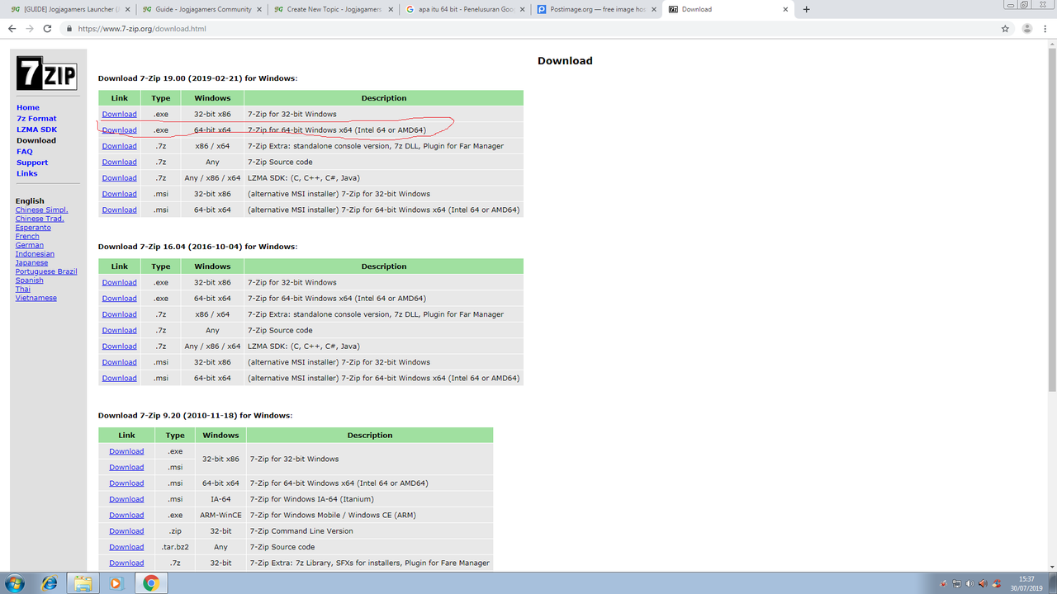This screenshot has height=594, width=1057.
Task: Go to the LZMA SDK sidebar link
Action: click(x=37, y=130)
